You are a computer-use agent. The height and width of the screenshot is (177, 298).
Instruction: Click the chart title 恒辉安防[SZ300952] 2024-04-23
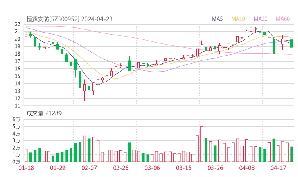pyautogui.click(x=69, y=19)
